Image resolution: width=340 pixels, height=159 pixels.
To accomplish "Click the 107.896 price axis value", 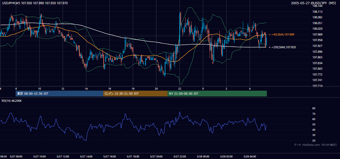I will point(318,52).
